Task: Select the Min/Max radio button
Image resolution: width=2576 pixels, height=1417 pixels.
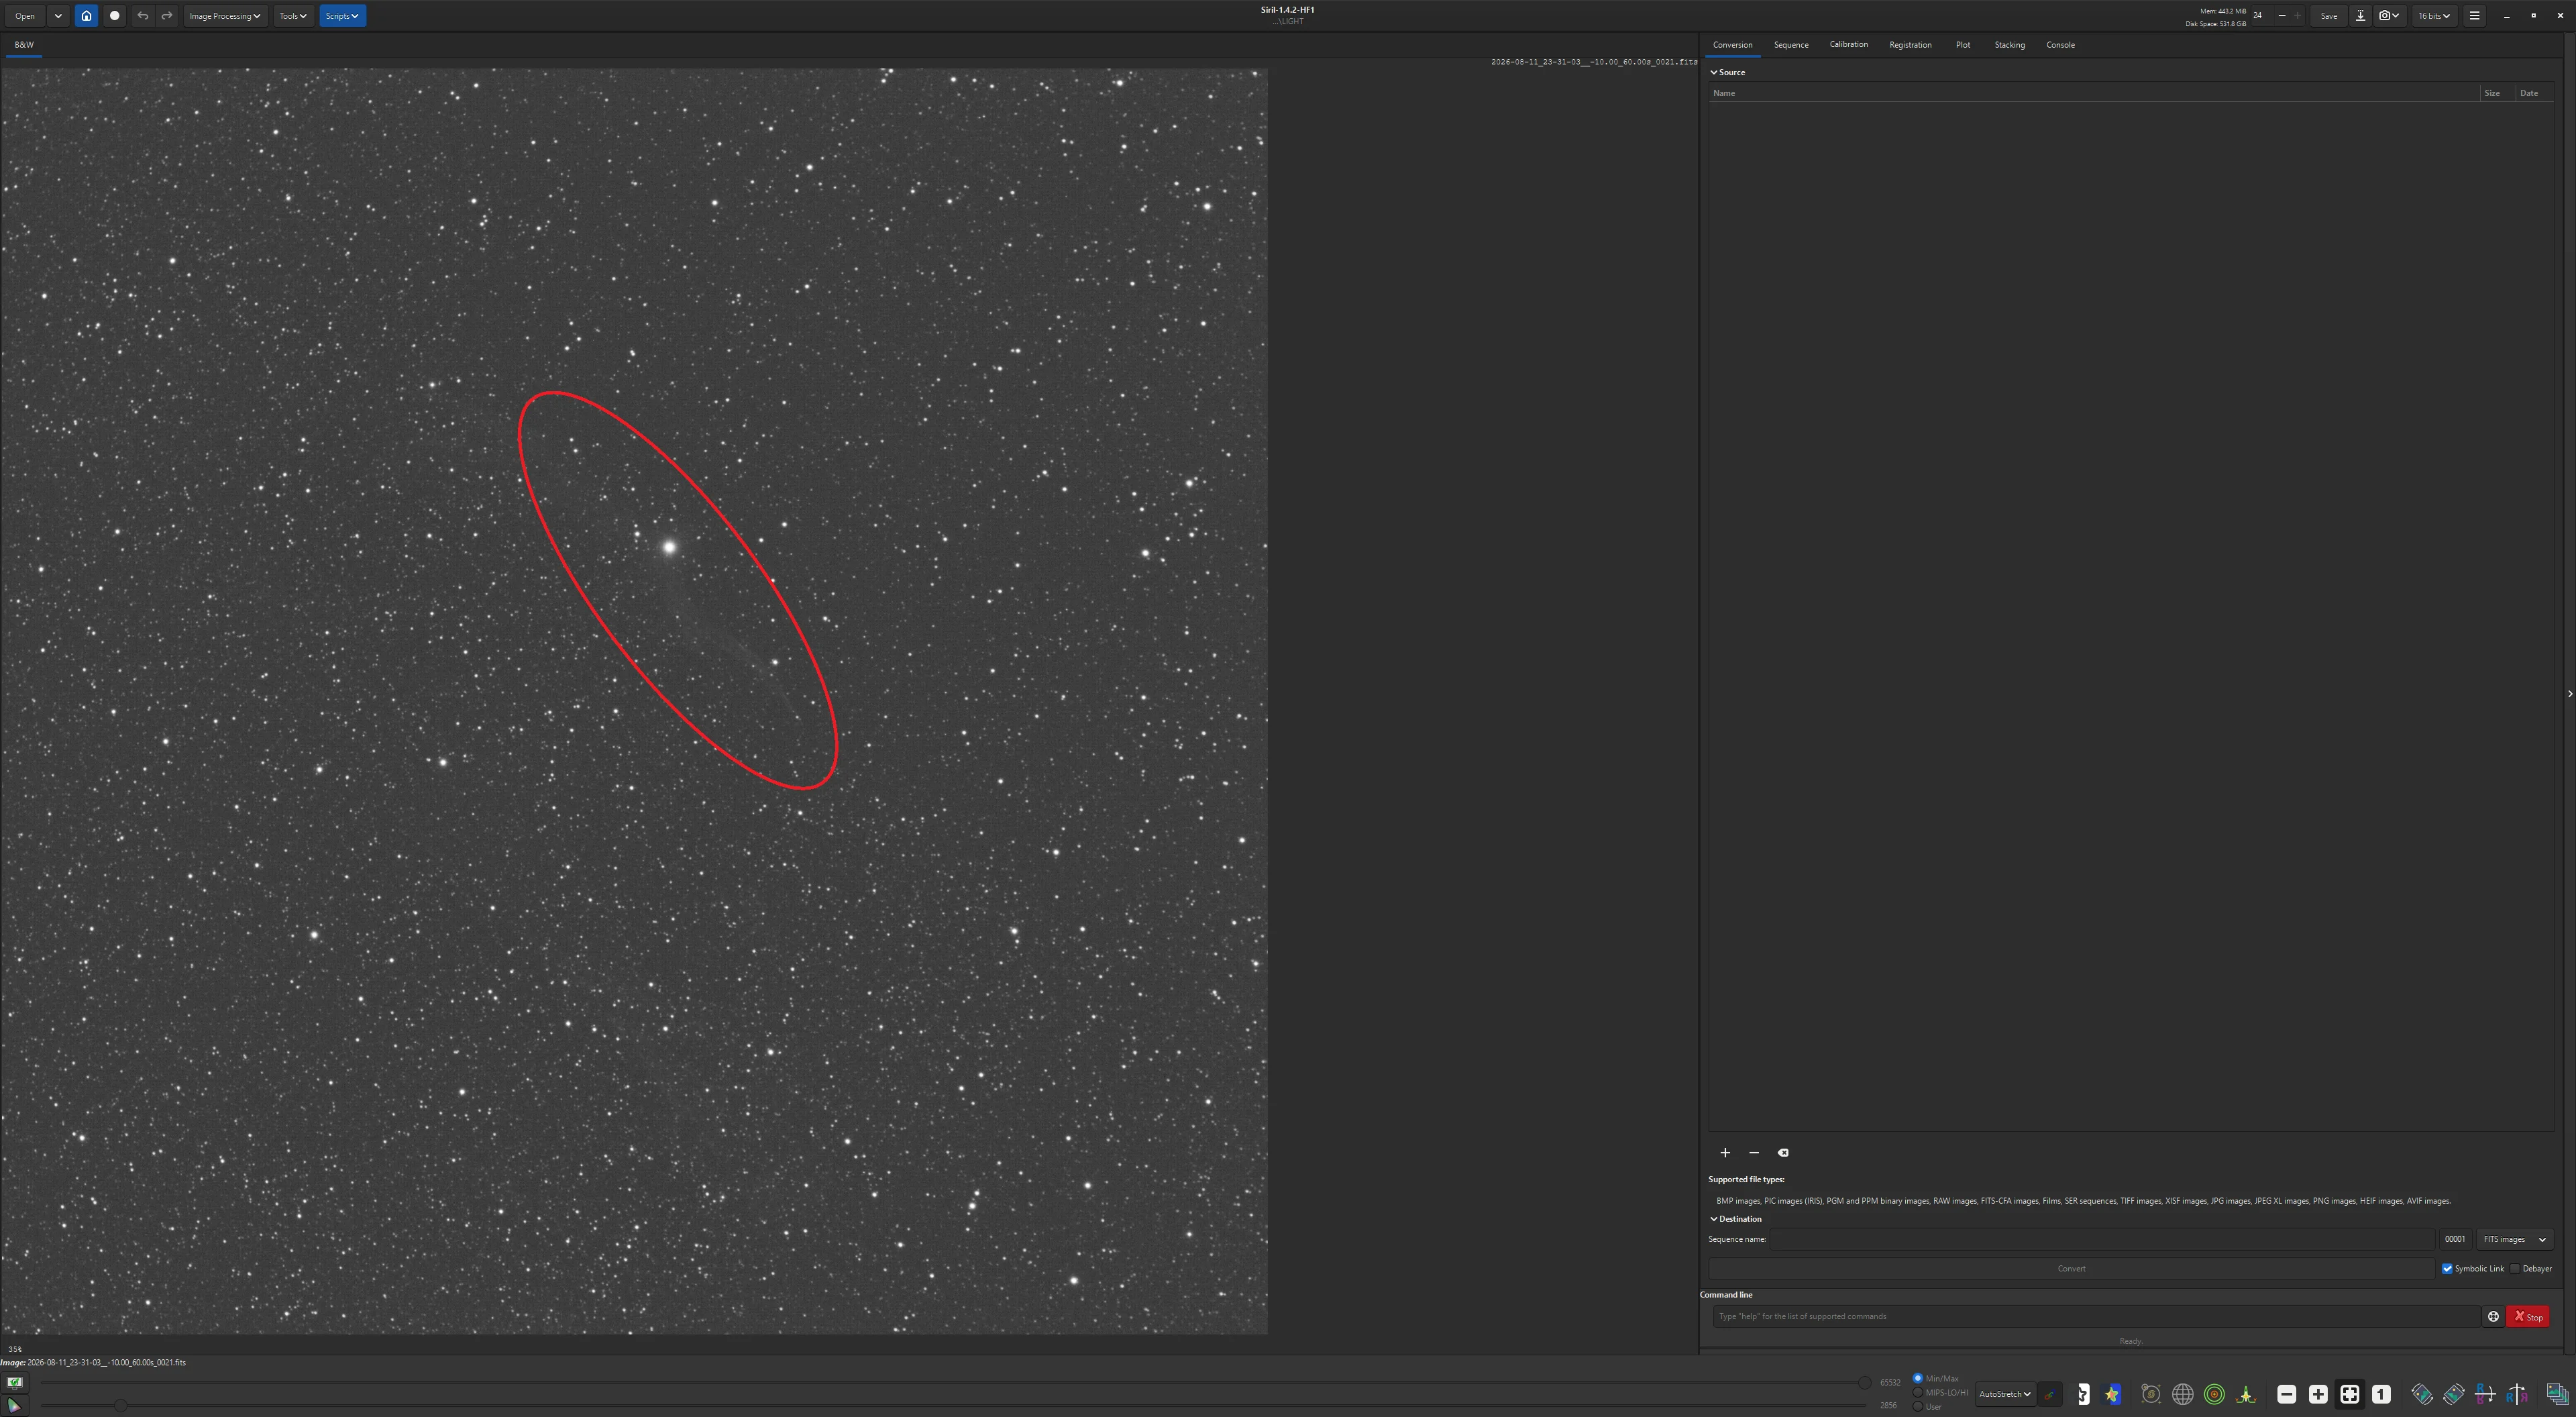Action: (x=1918, y=1378)
